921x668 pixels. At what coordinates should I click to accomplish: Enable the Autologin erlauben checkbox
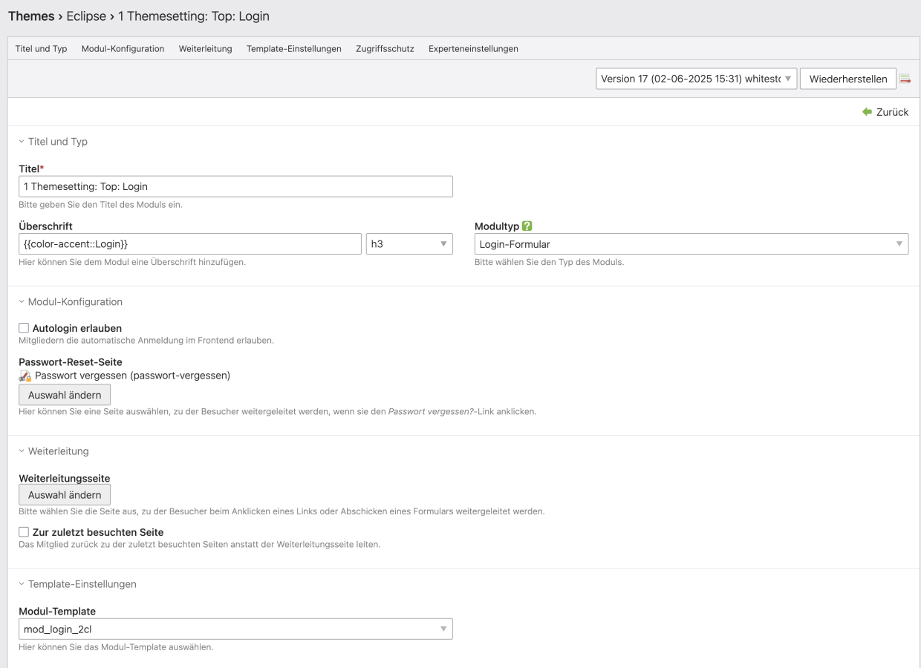point(24,328)
